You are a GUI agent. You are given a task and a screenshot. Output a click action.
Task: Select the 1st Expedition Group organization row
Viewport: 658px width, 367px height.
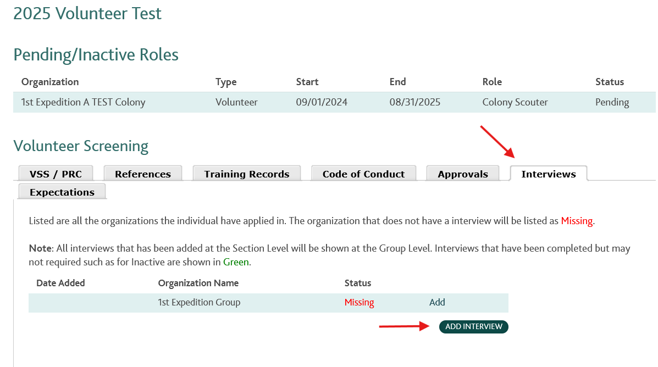268,303
